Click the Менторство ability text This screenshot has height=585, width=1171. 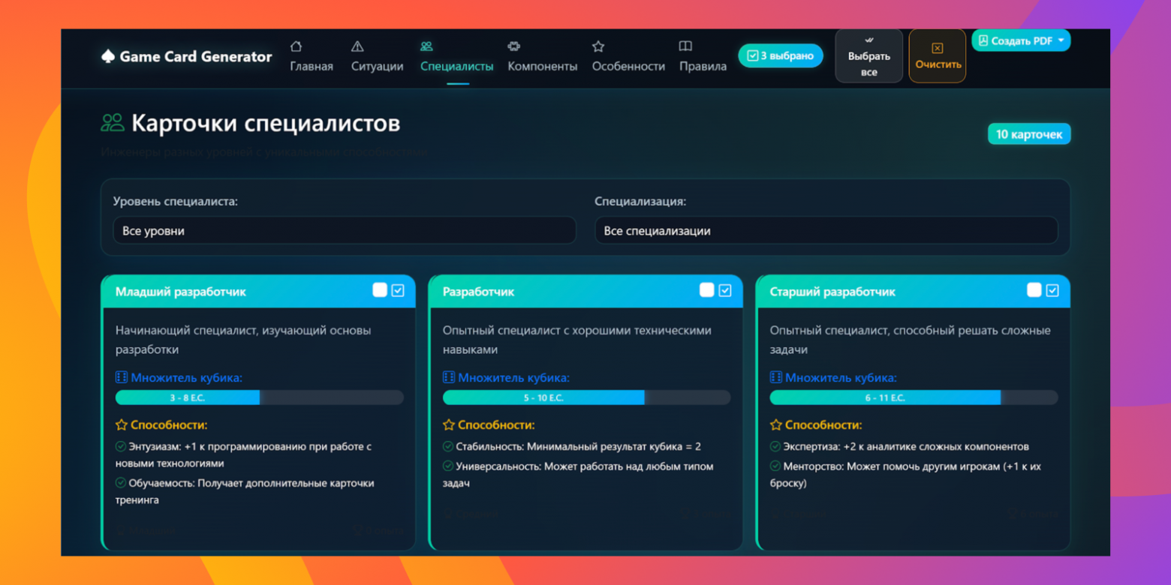tap(906, 475)
